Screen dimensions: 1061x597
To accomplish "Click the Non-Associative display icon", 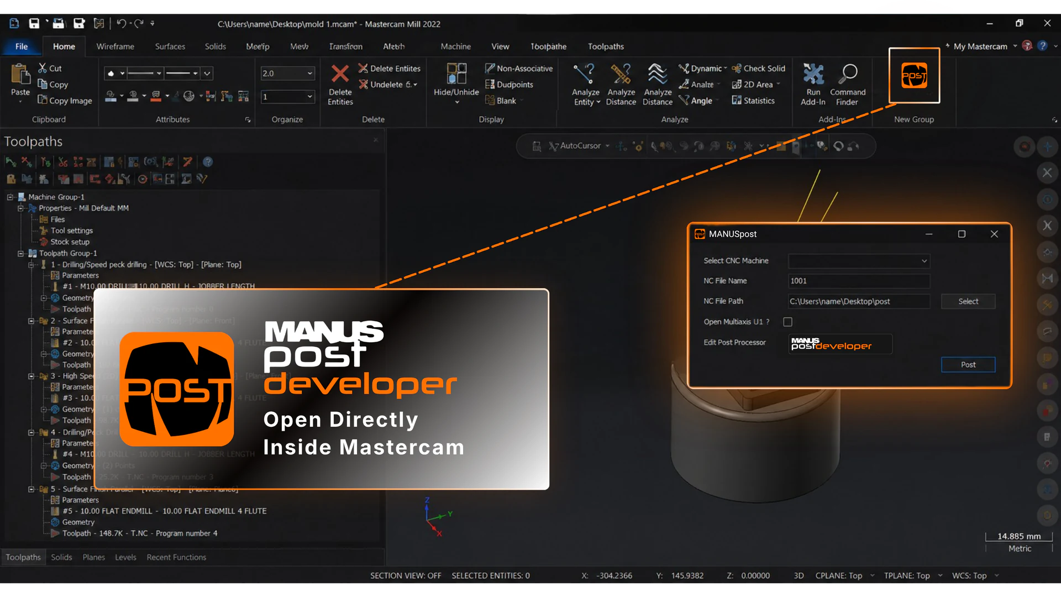I will tap(490, 68).
